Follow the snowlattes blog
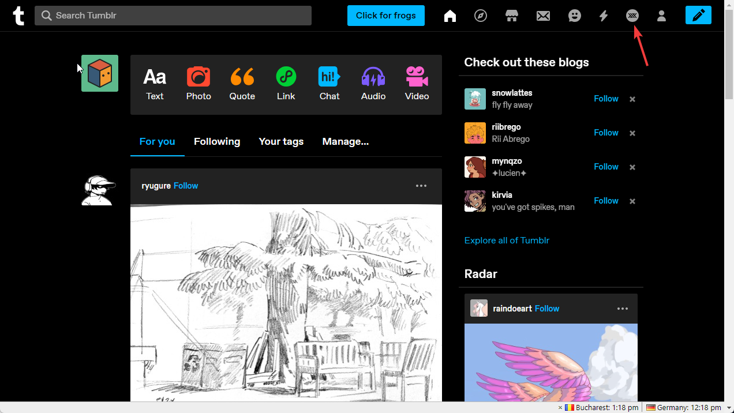This screenshot has height=413, width=734. [606, 99]
